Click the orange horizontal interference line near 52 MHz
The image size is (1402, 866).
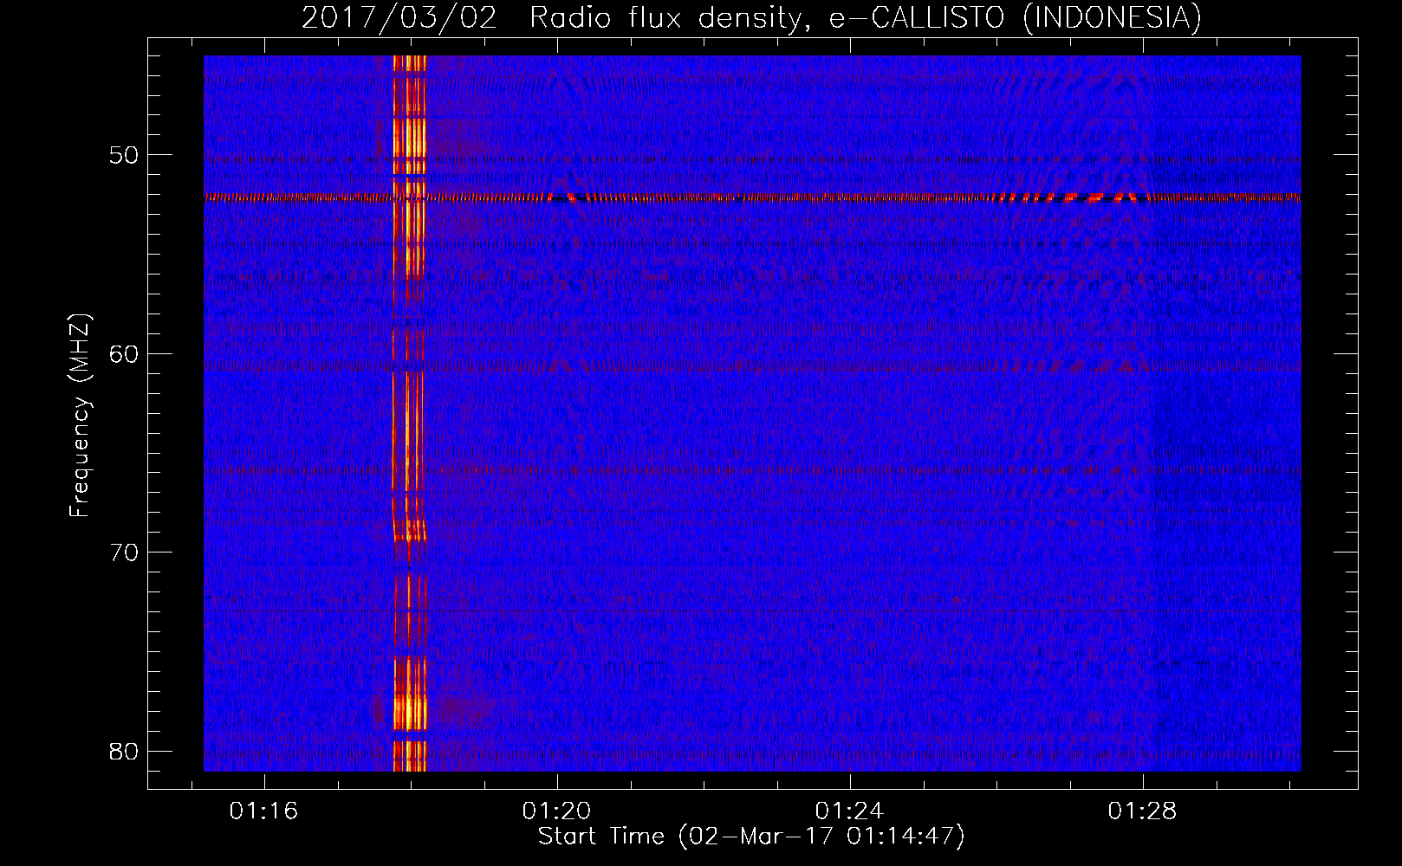752,197
